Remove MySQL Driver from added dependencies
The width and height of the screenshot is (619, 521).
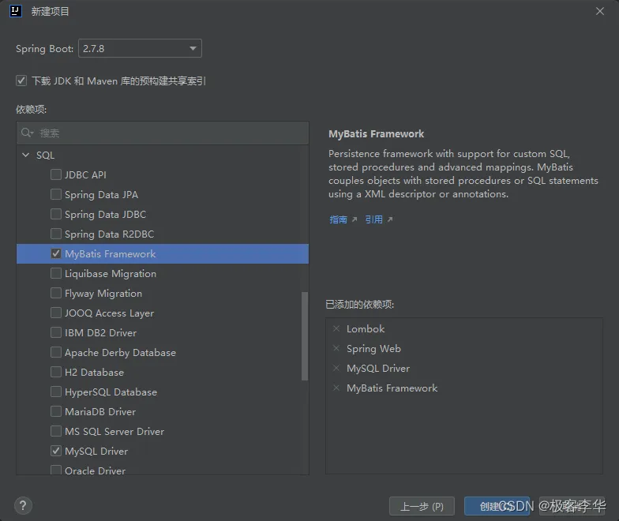pos(336,368)
